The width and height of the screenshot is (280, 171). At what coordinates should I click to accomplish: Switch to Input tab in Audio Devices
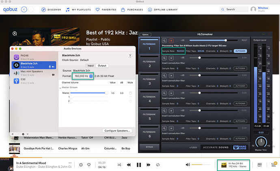point(90,66)
